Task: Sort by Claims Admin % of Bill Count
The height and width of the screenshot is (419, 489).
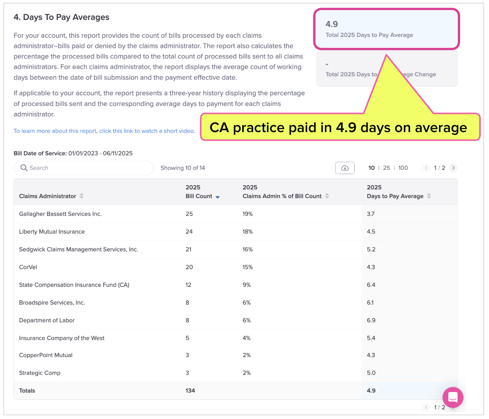Action: coord(327,196)
